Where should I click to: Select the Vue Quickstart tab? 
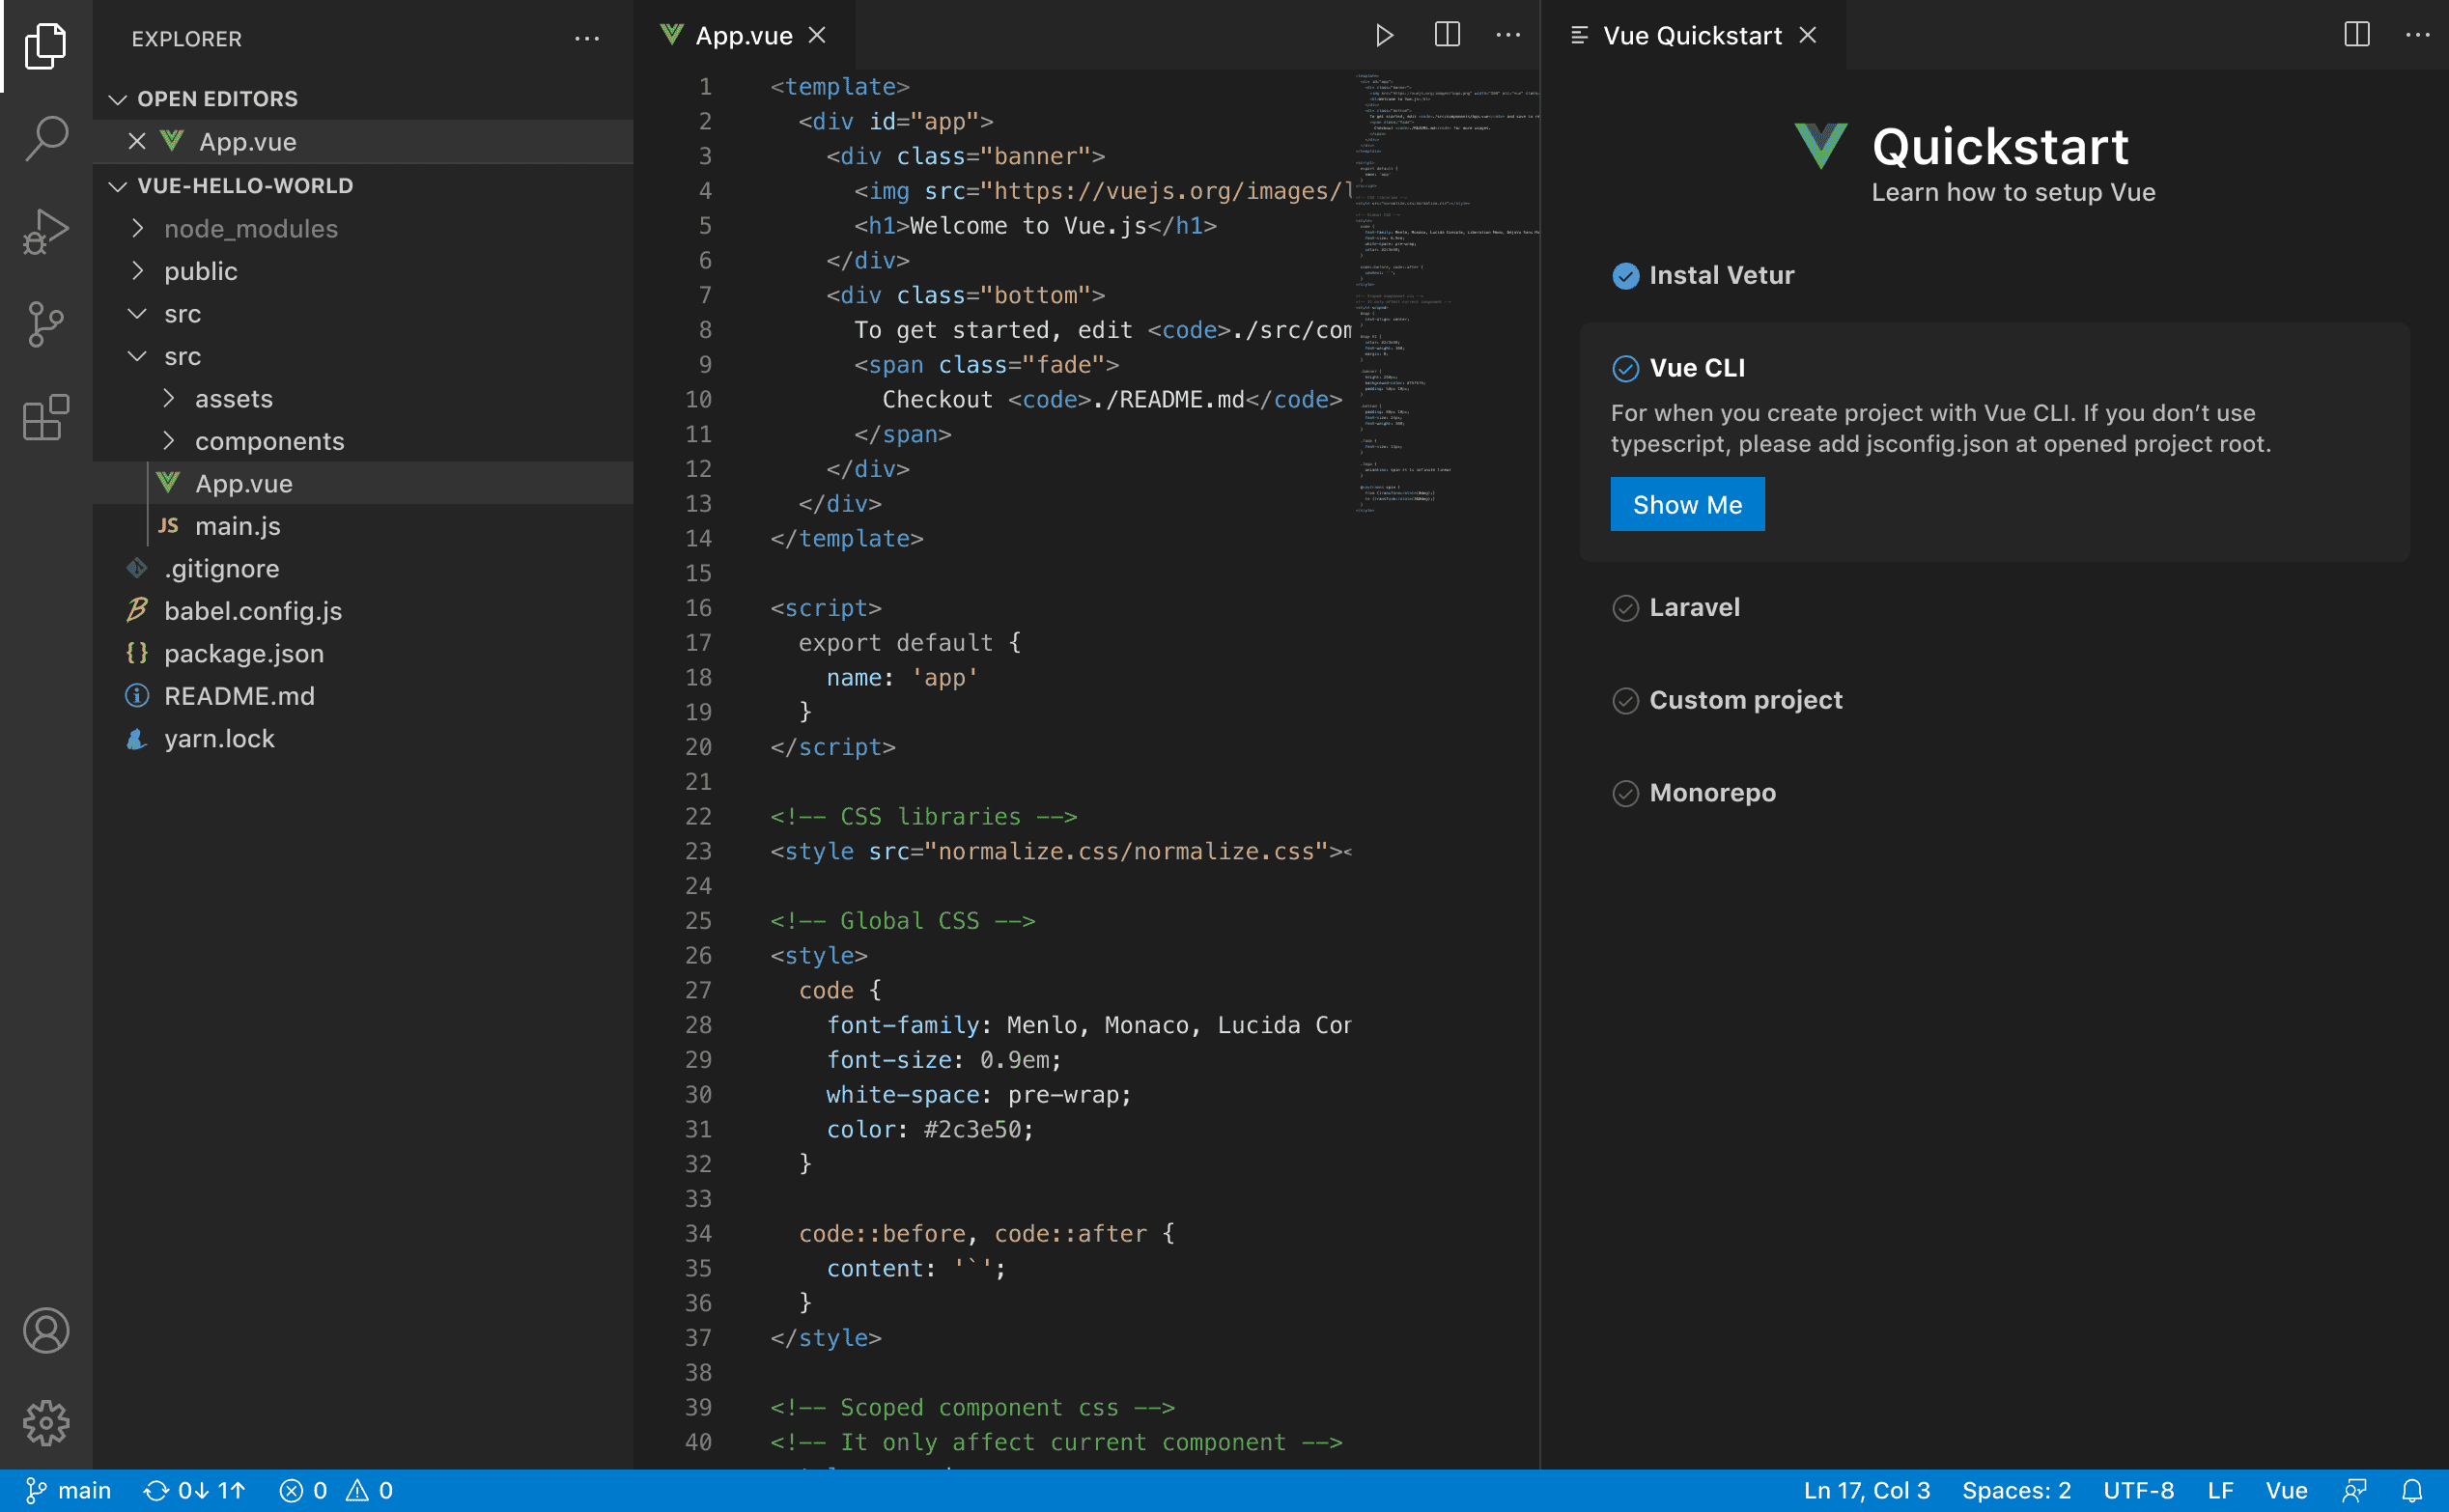(1693, 35)
